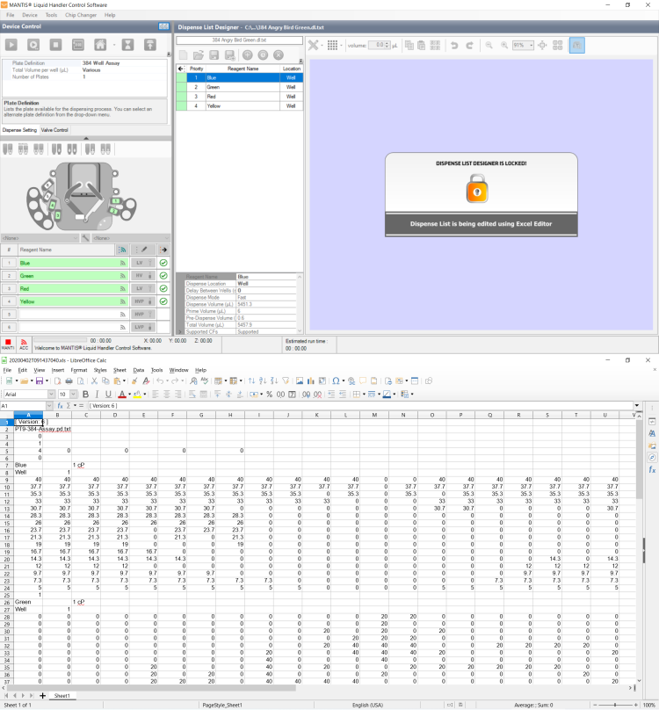Open the Chip Changer menu in MANTIS
Screen dimensions: 659x710
coord(81,15)
